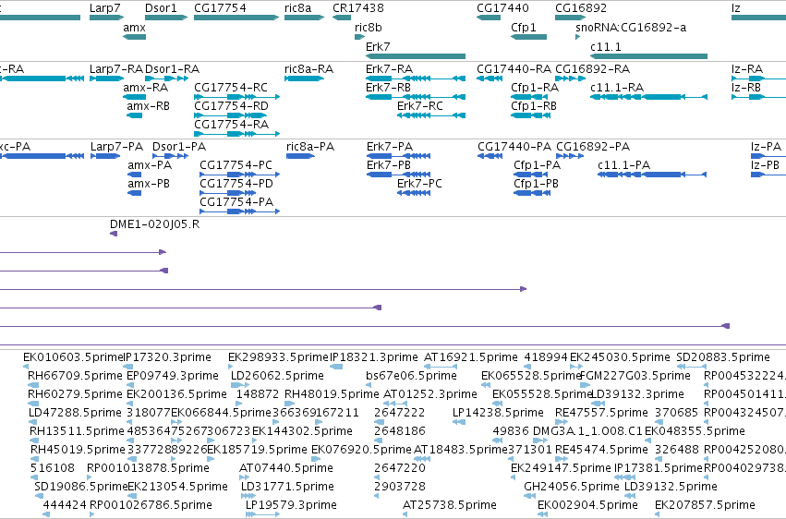
Task: Click the Dsor1-RA transcript glyph
Action: (x=166, y=78)
